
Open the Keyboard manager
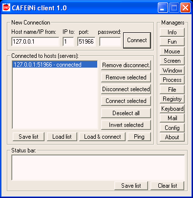pyautogui.click(x=172, y=109)
